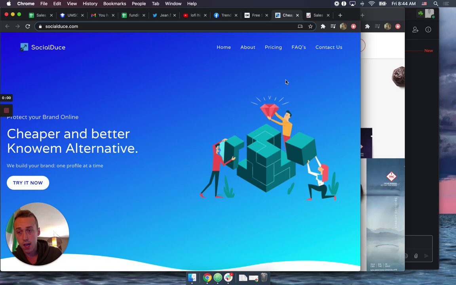This screenshot has height=285, width=456.
Task: Click Contact Us nav link
Action: 329,47
